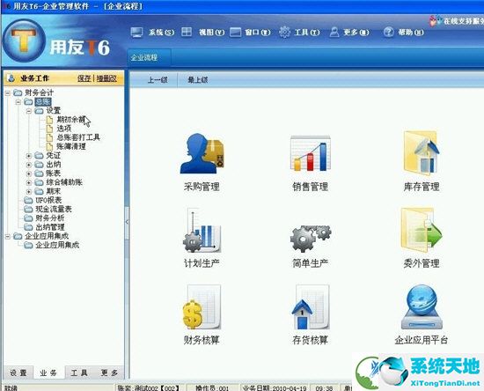The height and width of the screenshot is (391, 484).
Task: Click the 总账套打工具 document icon
Action: [49, 137]
